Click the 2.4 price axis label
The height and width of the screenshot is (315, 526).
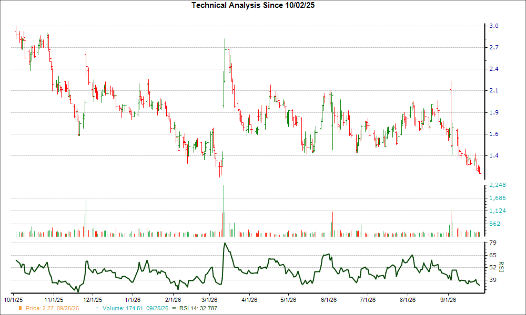coord(494,69)
